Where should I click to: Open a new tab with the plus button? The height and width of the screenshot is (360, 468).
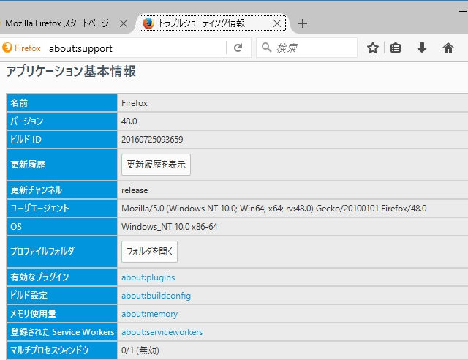(x=303, y=23)
